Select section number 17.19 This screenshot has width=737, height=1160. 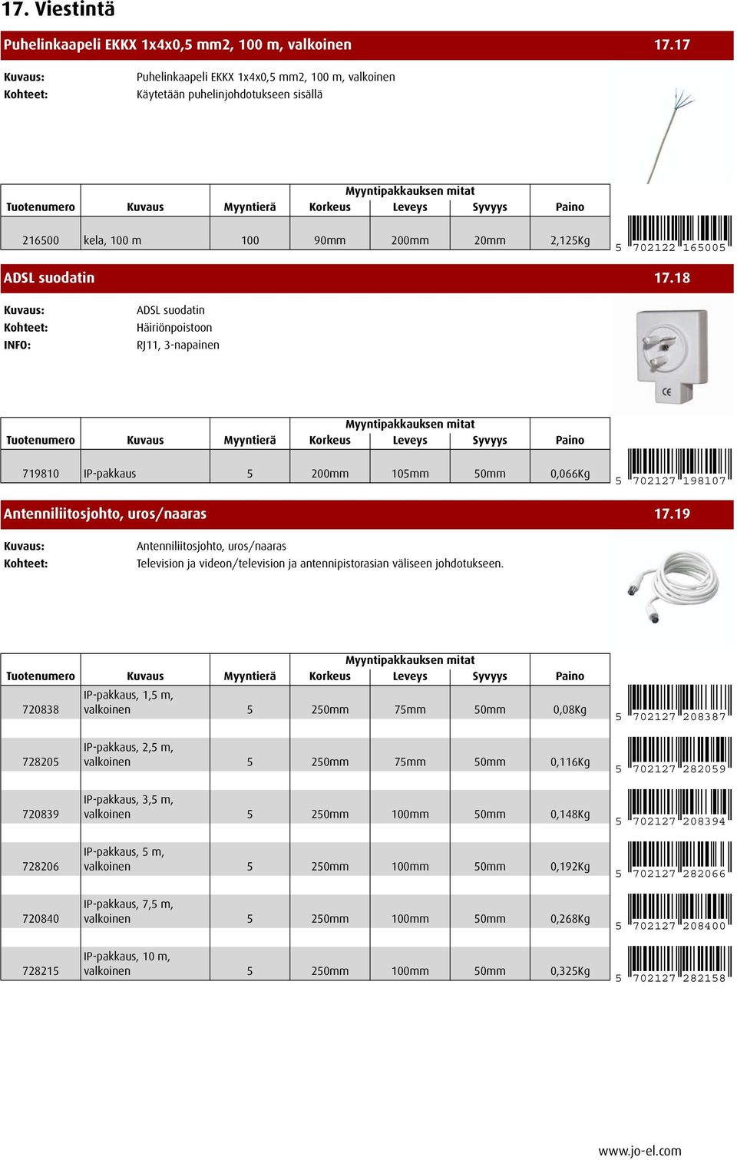coord(672,514)
